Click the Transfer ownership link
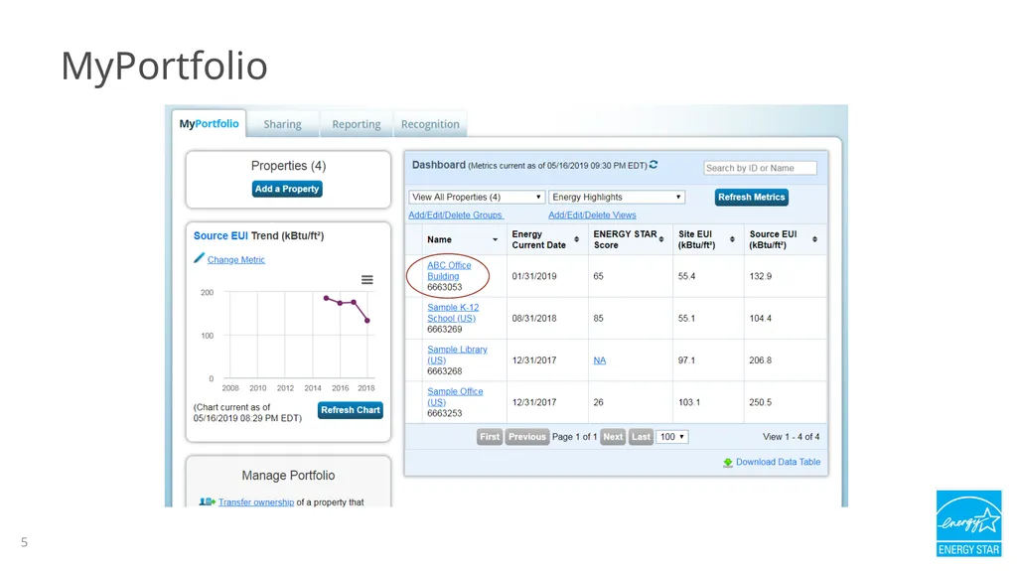 (256, 502)
